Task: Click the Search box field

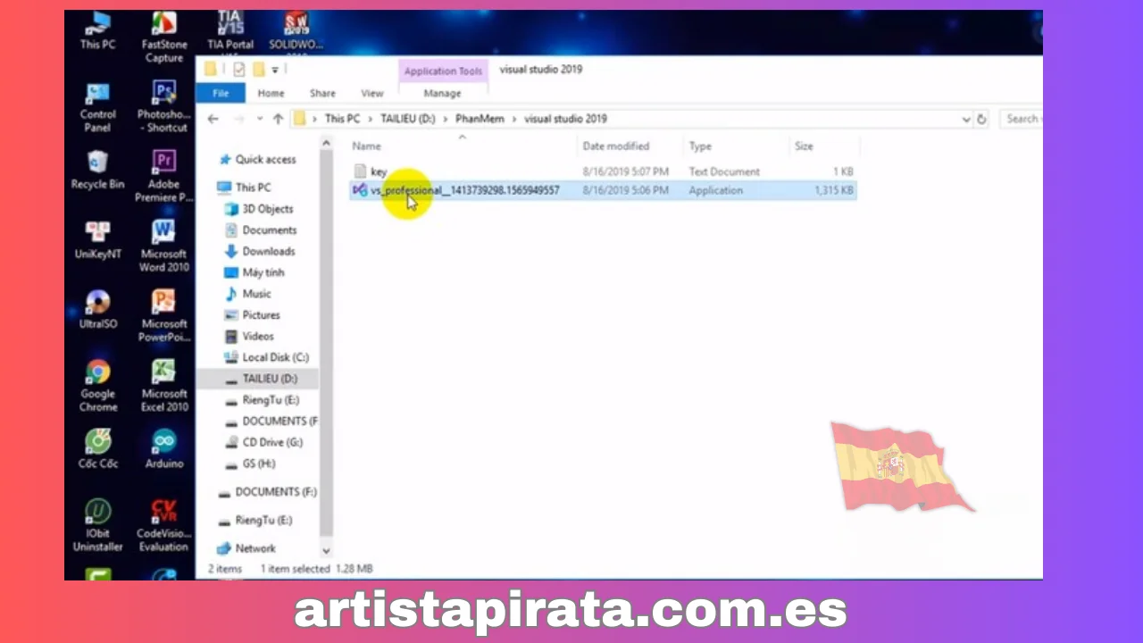Action: (x=1021, y=119)
